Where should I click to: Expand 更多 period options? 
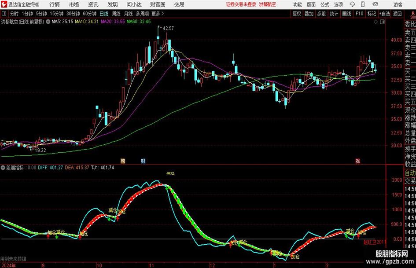[158, 14]
